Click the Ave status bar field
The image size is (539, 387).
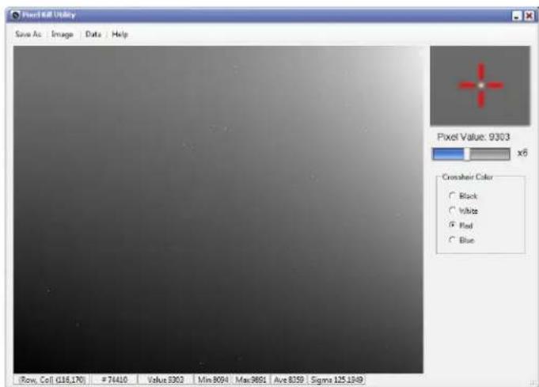[288, 380]
